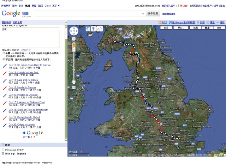This screenshot has width=226, height=164.
Task: Open Day 17 Liverpool to Stoke-on-Trent link
Action: [27, 102]
